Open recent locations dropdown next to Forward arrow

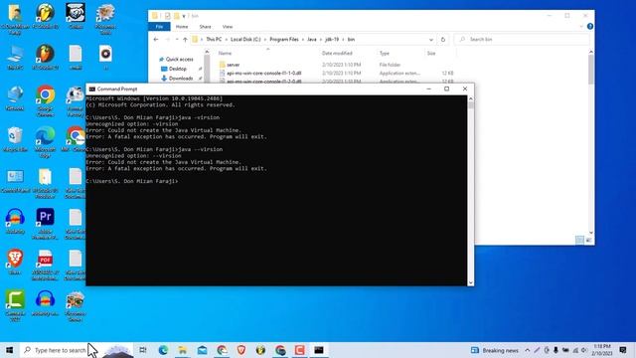pyautogui.click(x=177, y=40)
